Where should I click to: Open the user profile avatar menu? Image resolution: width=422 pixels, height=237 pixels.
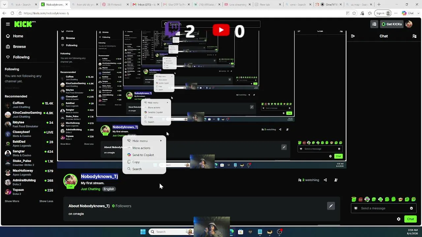(x=409, y=24)
